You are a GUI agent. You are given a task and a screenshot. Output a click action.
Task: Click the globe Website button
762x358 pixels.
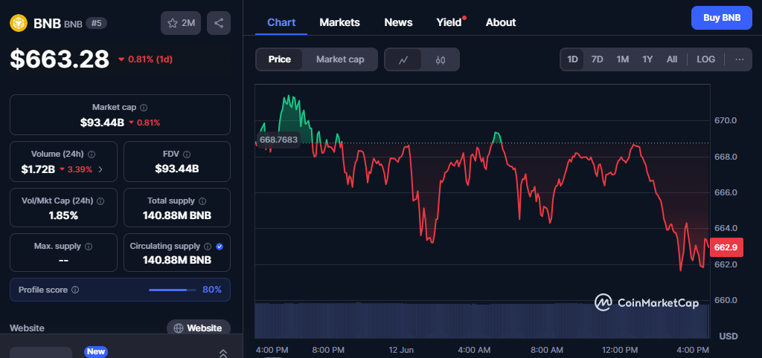pyautogui.click(x=198, y=328)
